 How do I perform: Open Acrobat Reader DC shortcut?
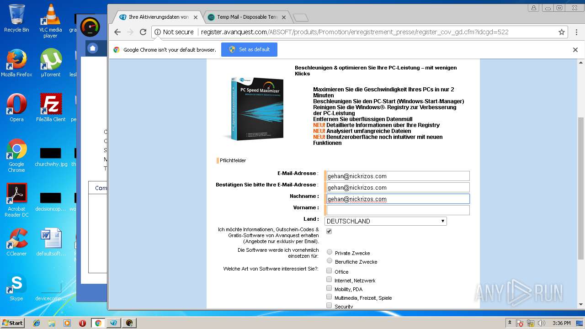[x=16, y=200]
